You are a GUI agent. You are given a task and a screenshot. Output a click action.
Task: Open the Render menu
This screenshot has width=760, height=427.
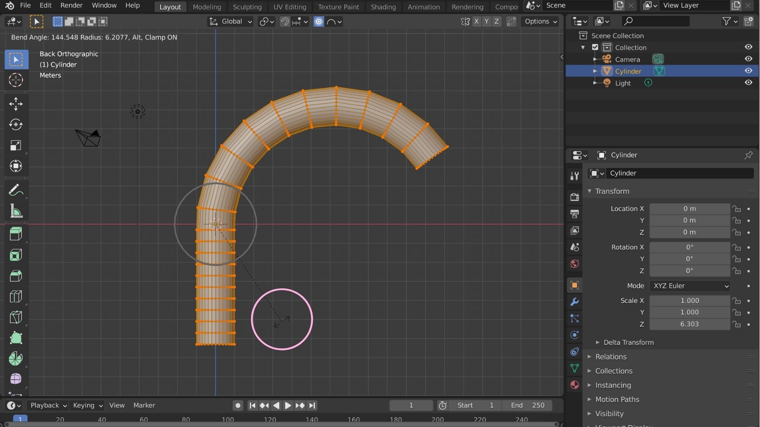[x=71, y=6]
